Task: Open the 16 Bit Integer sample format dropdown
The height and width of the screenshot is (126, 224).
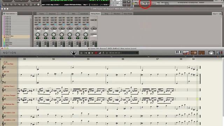Action: [116, 3]
